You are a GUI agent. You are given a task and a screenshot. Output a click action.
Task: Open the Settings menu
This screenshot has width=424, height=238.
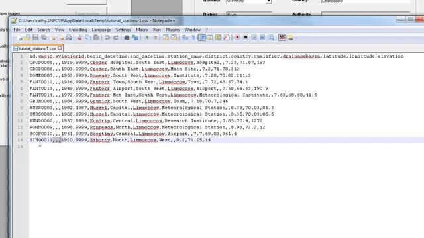point(123,30)
